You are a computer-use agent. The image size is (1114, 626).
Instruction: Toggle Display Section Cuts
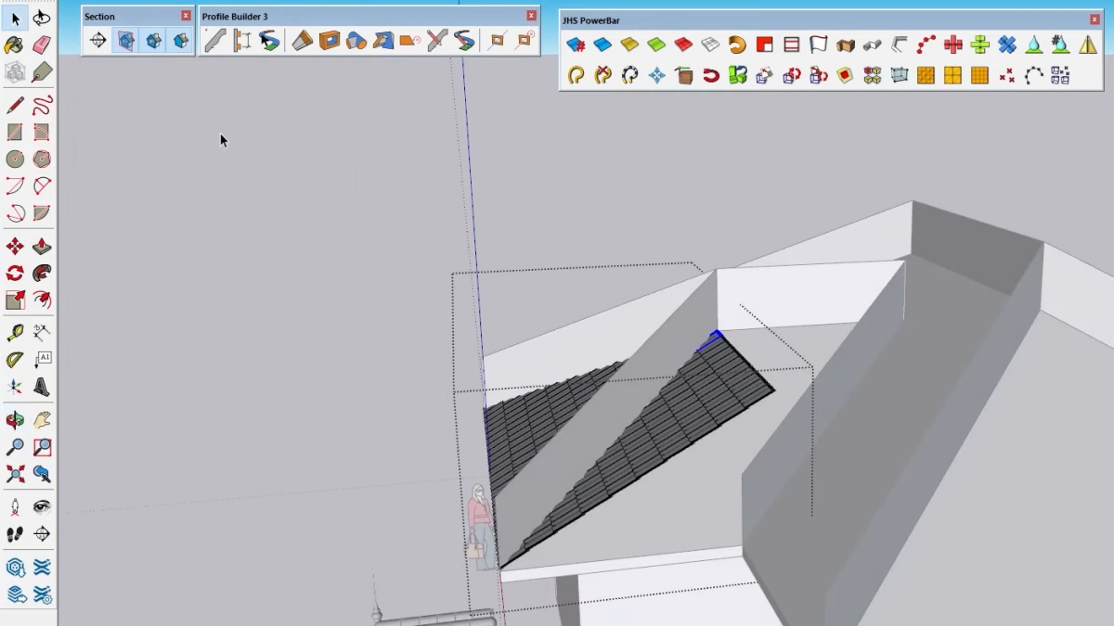(153, 40)
